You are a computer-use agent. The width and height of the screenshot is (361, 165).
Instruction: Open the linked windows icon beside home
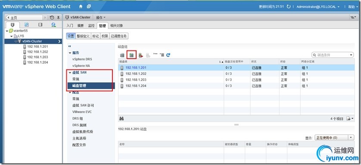[x=89, y=6]
